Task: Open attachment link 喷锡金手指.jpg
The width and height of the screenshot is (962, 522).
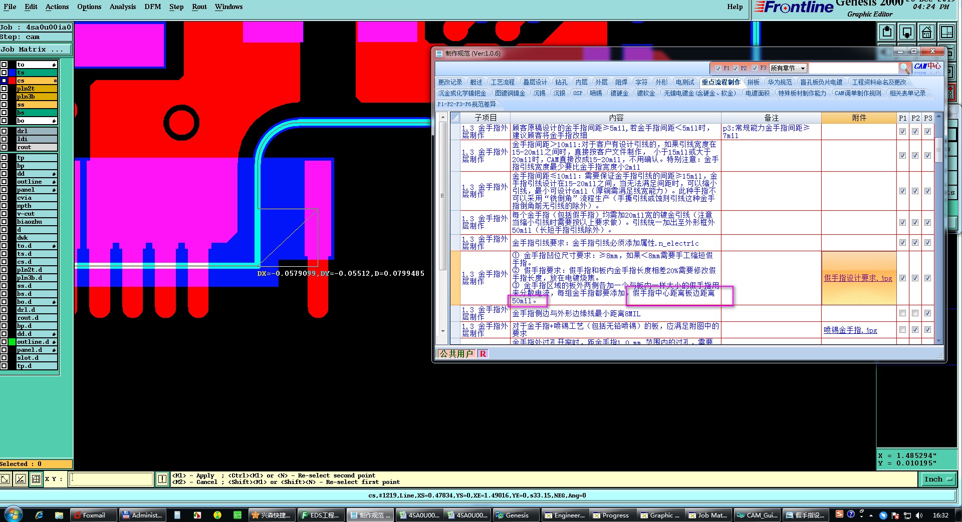Action: [x=850, y=330]
